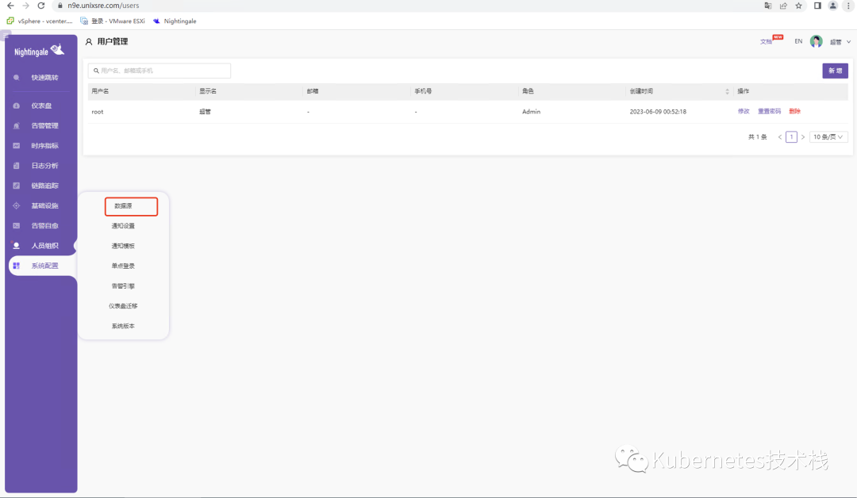This screenshot has width=857, height=498.
Task: Select 单点登录 in the submenu
Action: 123,266
